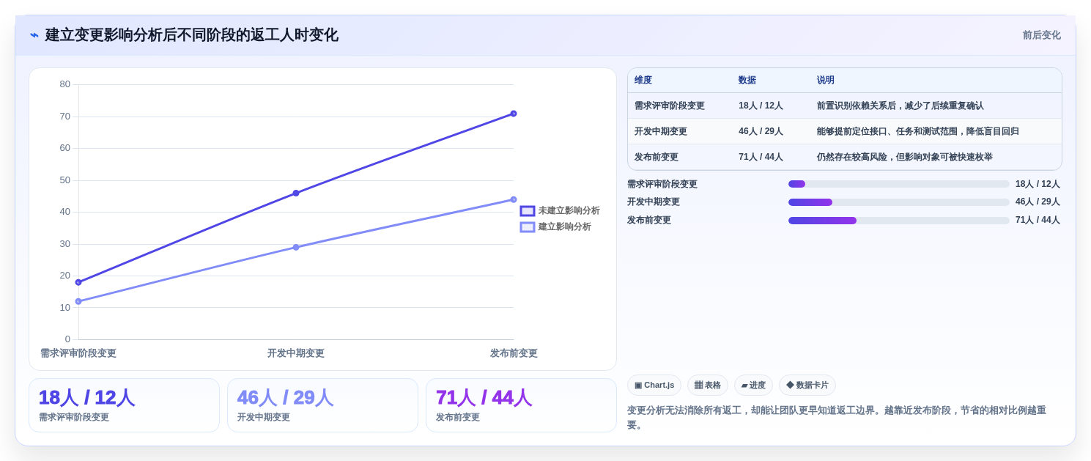Toggle the 建立影响分析 legend swatch
The height and width of the screenshot is (461, 1091).
pyautogui.click(x=528, y=227)
